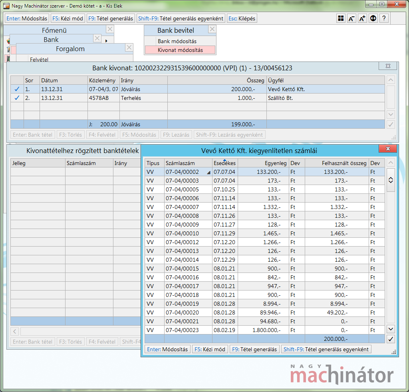Decrease font size with A- icon
The width and height of the screenshot is (409, 392).
pos(351,18)
